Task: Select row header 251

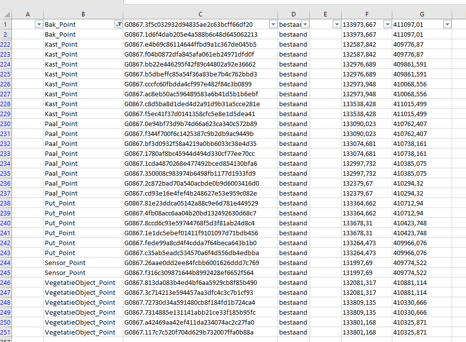Action: [x=5, y=332]
